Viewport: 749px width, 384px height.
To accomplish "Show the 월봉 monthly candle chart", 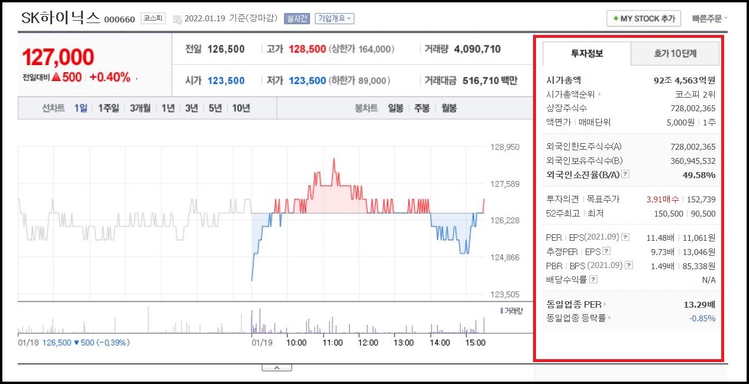I will tap(449, 108).
